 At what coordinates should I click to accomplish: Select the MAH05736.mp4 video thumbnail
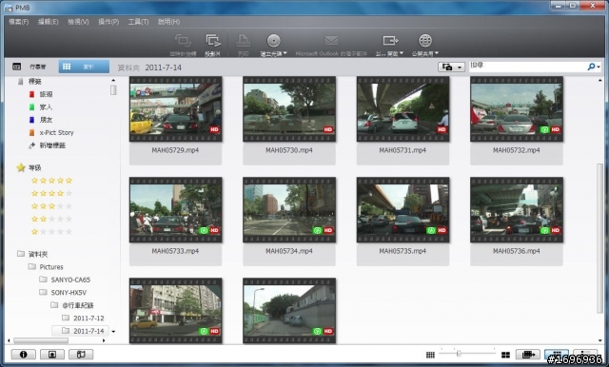517,210
